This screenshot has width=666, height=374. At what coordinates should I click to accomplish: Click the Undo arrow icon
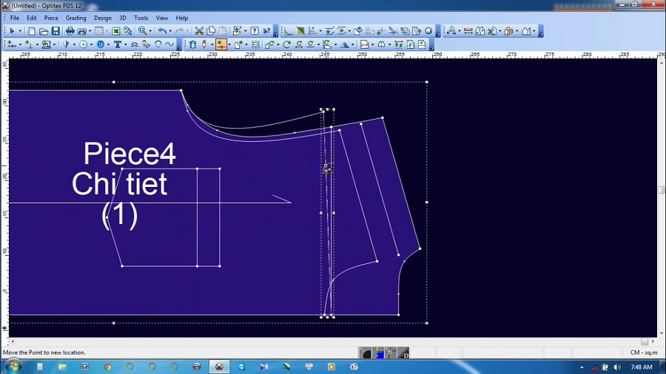162,31
